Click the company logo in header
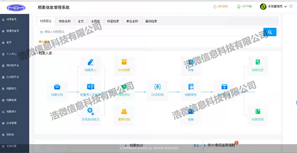This screenshot has height=153, width=297. [16, 7]
